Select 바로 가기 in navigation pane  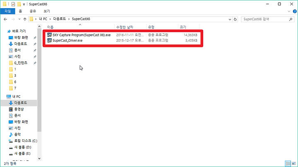coord(19,31)
